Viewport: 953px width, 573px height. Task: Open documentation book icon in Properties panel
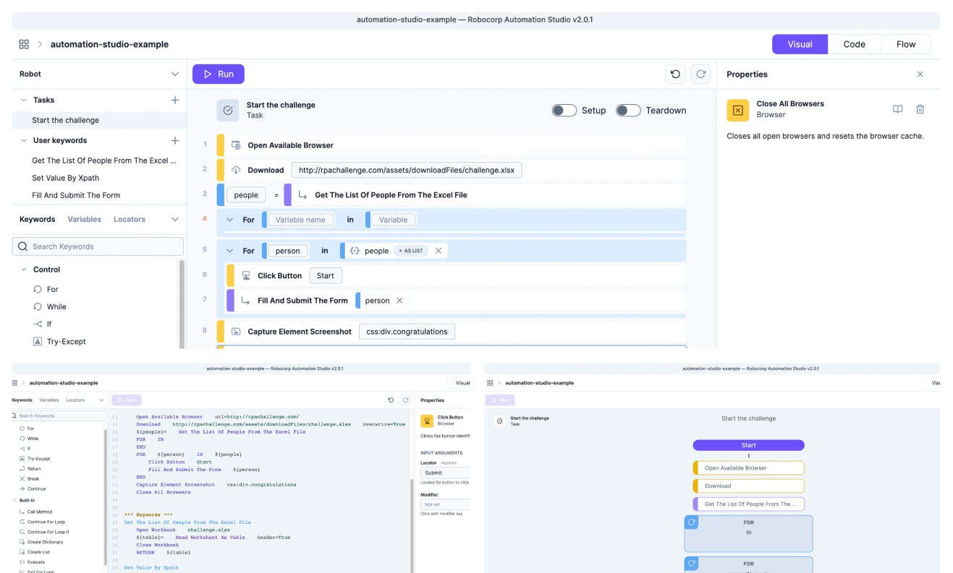897,109
